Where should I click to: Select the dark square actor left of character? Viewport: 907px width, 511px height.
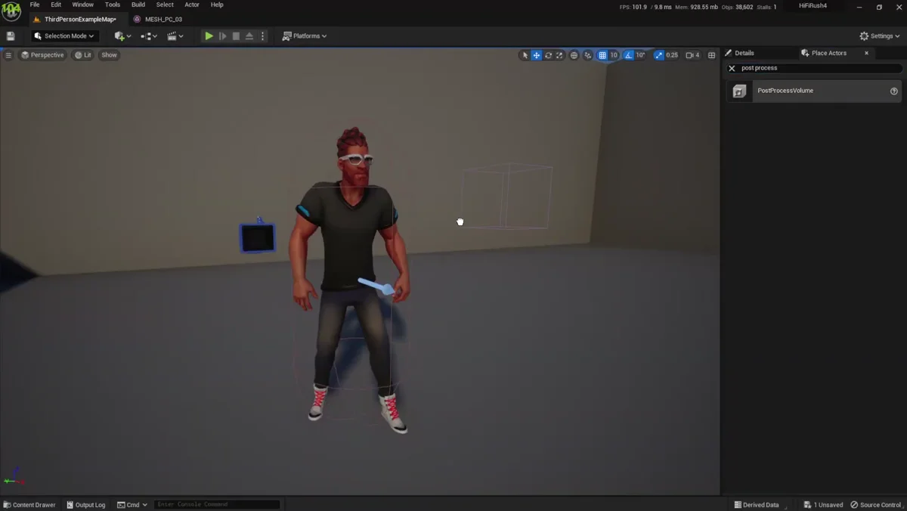coord(258,238)
